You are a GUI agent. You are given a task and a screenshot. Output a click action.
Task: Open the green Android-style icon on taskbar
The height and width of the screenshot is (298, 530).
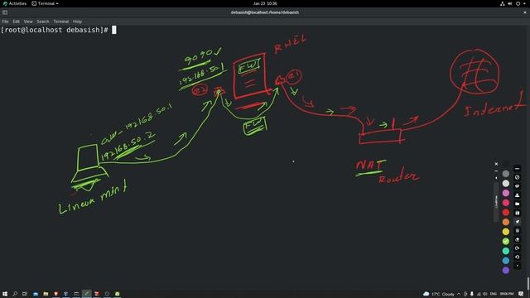117,294
